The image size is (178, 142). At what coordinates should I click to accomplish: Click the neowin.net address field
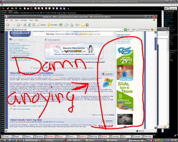tap(68, 30)
